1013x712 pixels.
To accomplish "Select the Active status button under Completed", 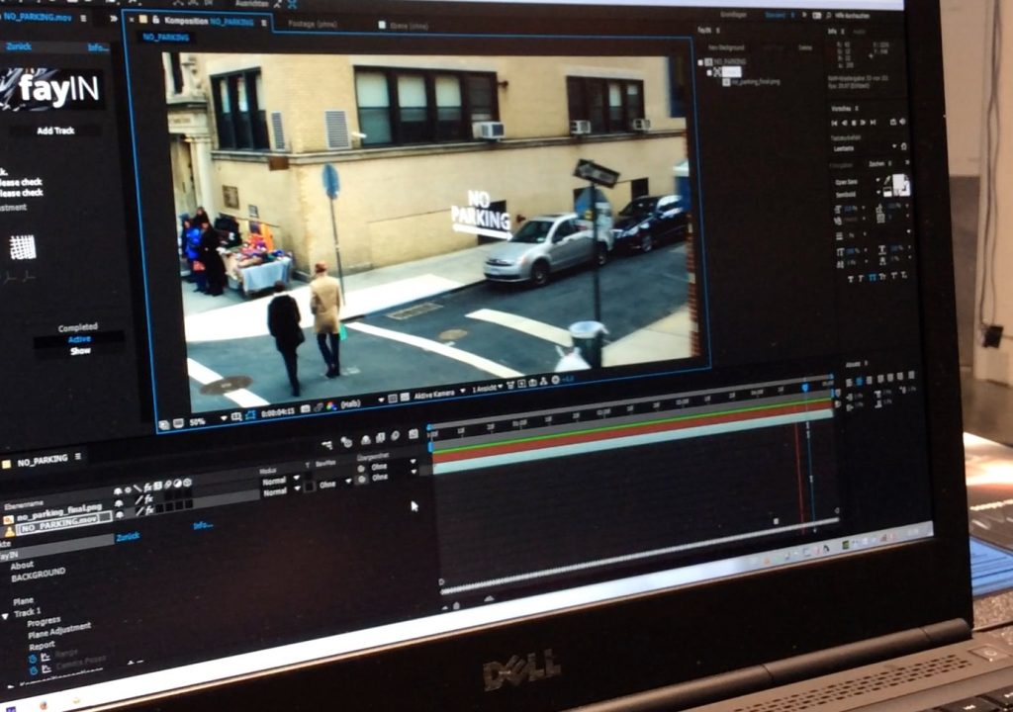I will tap(79, 339).
